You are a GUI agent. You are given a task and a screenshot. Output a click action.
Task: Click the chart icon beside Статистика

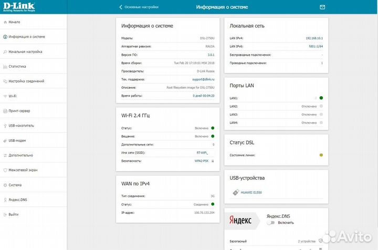click(x=5, y=67)
